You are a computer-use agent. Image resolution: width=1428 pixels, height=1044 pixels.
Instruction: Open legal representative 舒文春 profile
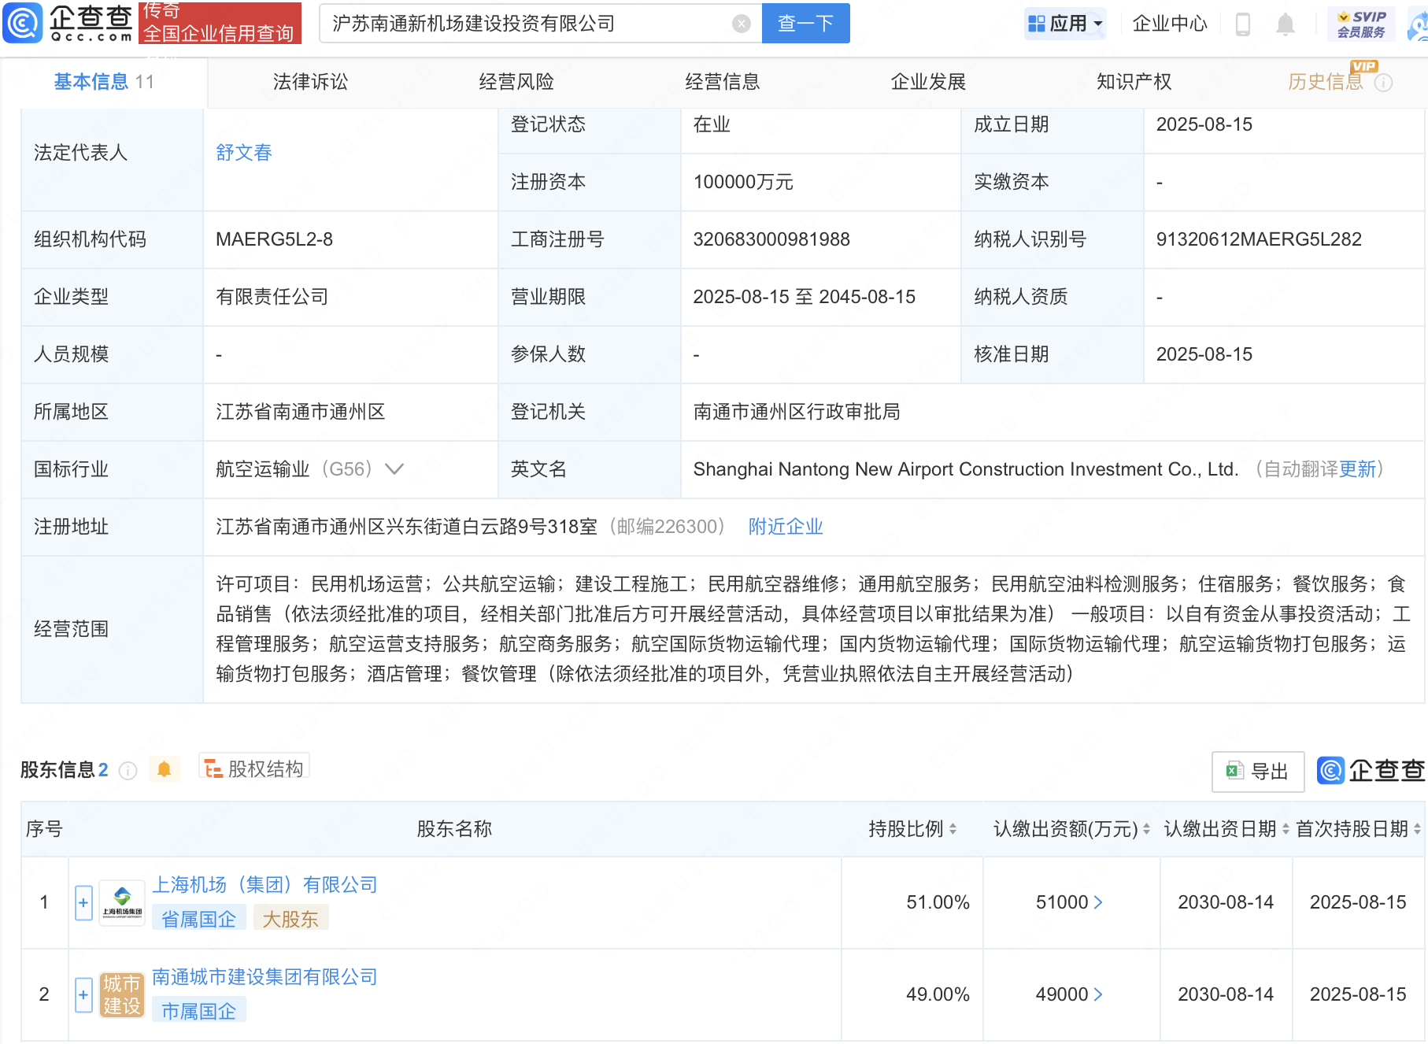244,153
